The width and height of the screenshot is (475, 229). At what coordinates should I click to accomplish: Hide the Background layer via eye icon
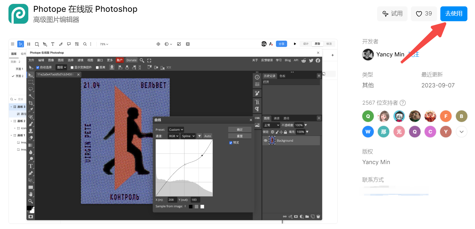point(266,140)
